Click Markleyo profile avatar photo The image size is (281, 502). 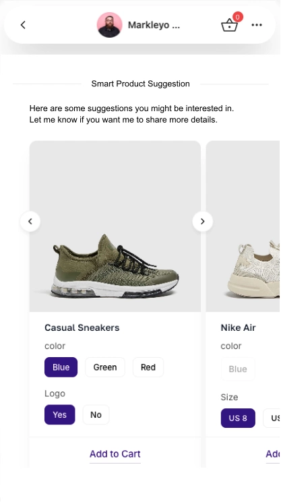(109, 25)
